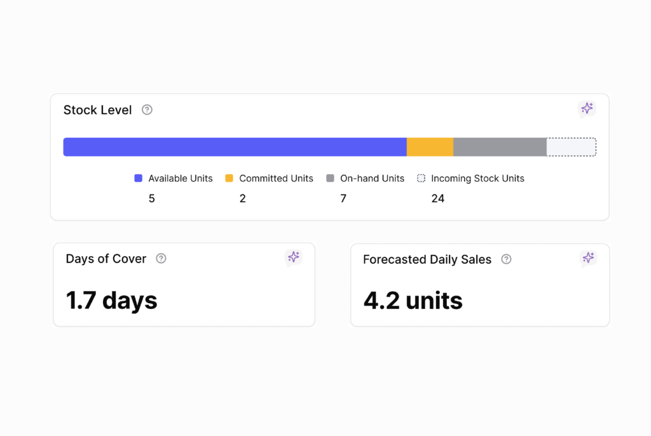Open AI sparkle insights on Days of Cover card

tap(293, 257)
